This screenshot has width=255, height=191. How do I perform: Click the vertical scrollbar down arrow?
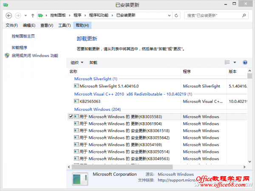[249, 162]
